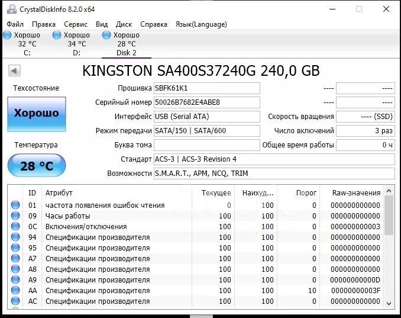Select the Disk 2 status orb
This screenshot has height=318, width=401.
tap(106, 35)
